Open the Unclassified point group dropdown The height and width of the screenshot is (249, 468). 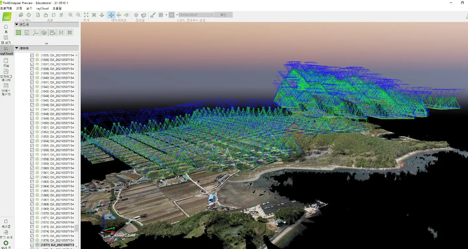tap(196, 15)
